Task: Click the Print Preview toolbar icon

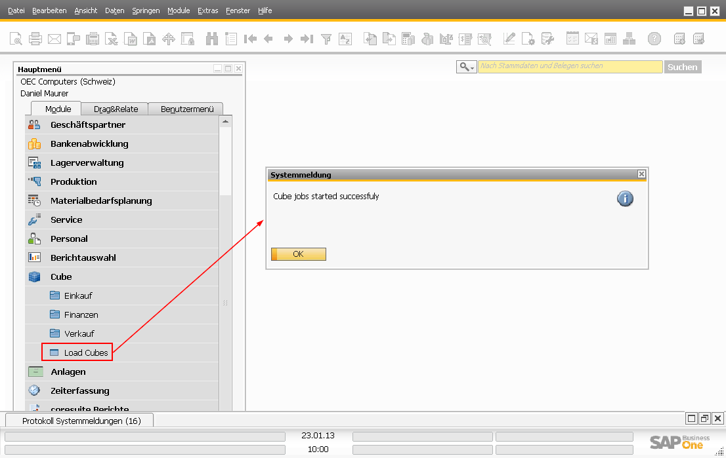Action: [16, 39]
